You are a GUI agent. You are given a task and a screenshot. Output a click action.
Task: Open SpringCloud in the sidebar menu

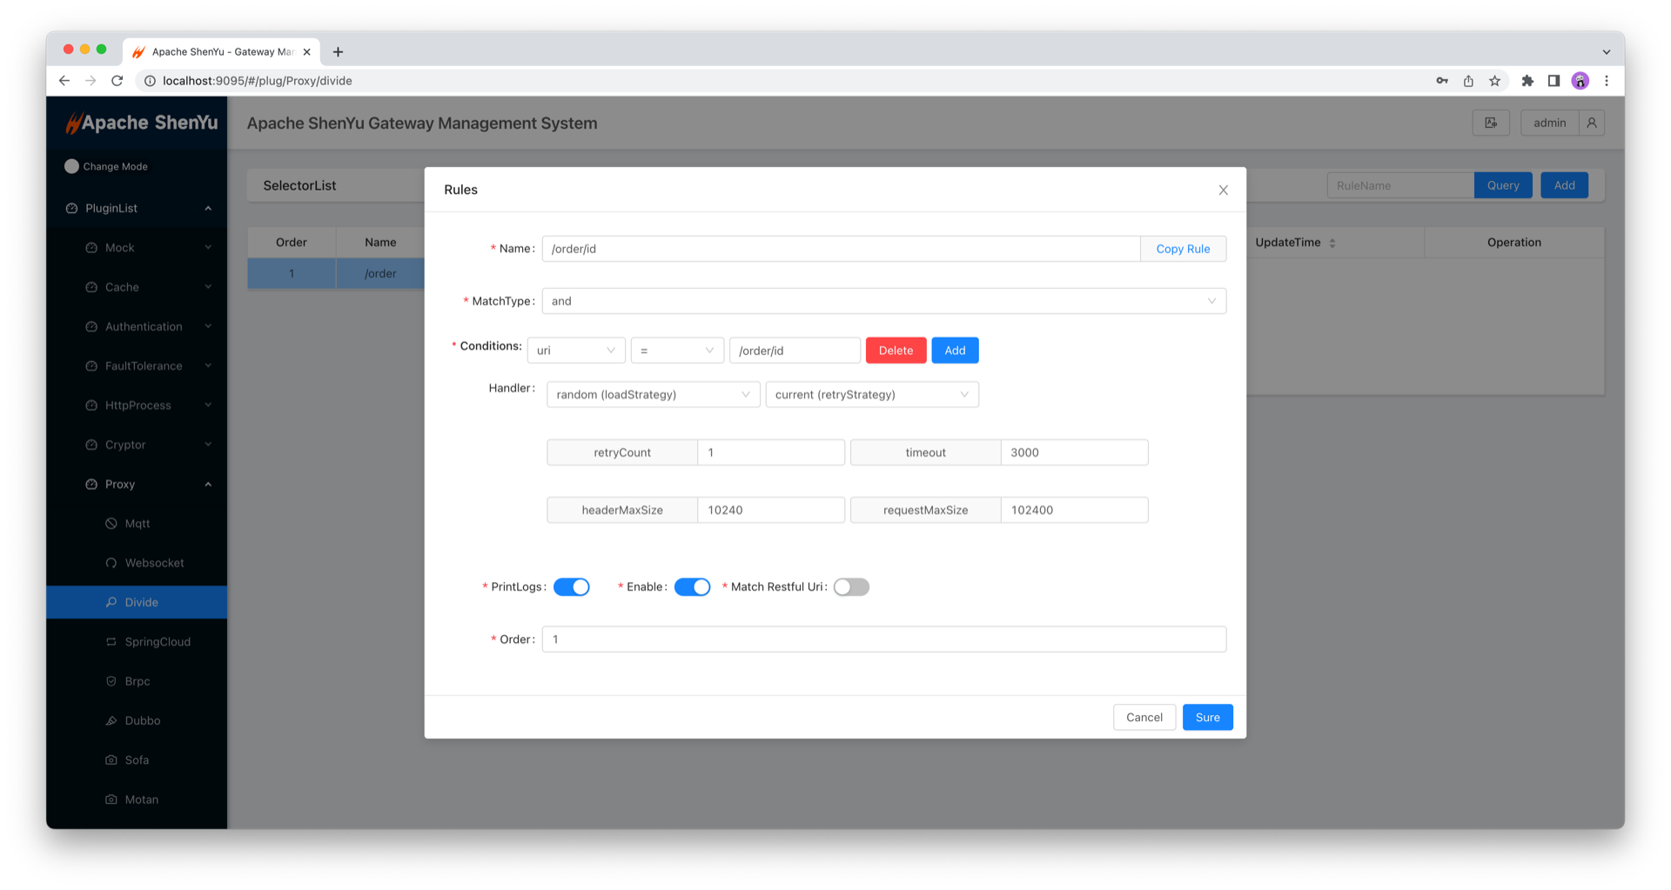pos(158,642)
